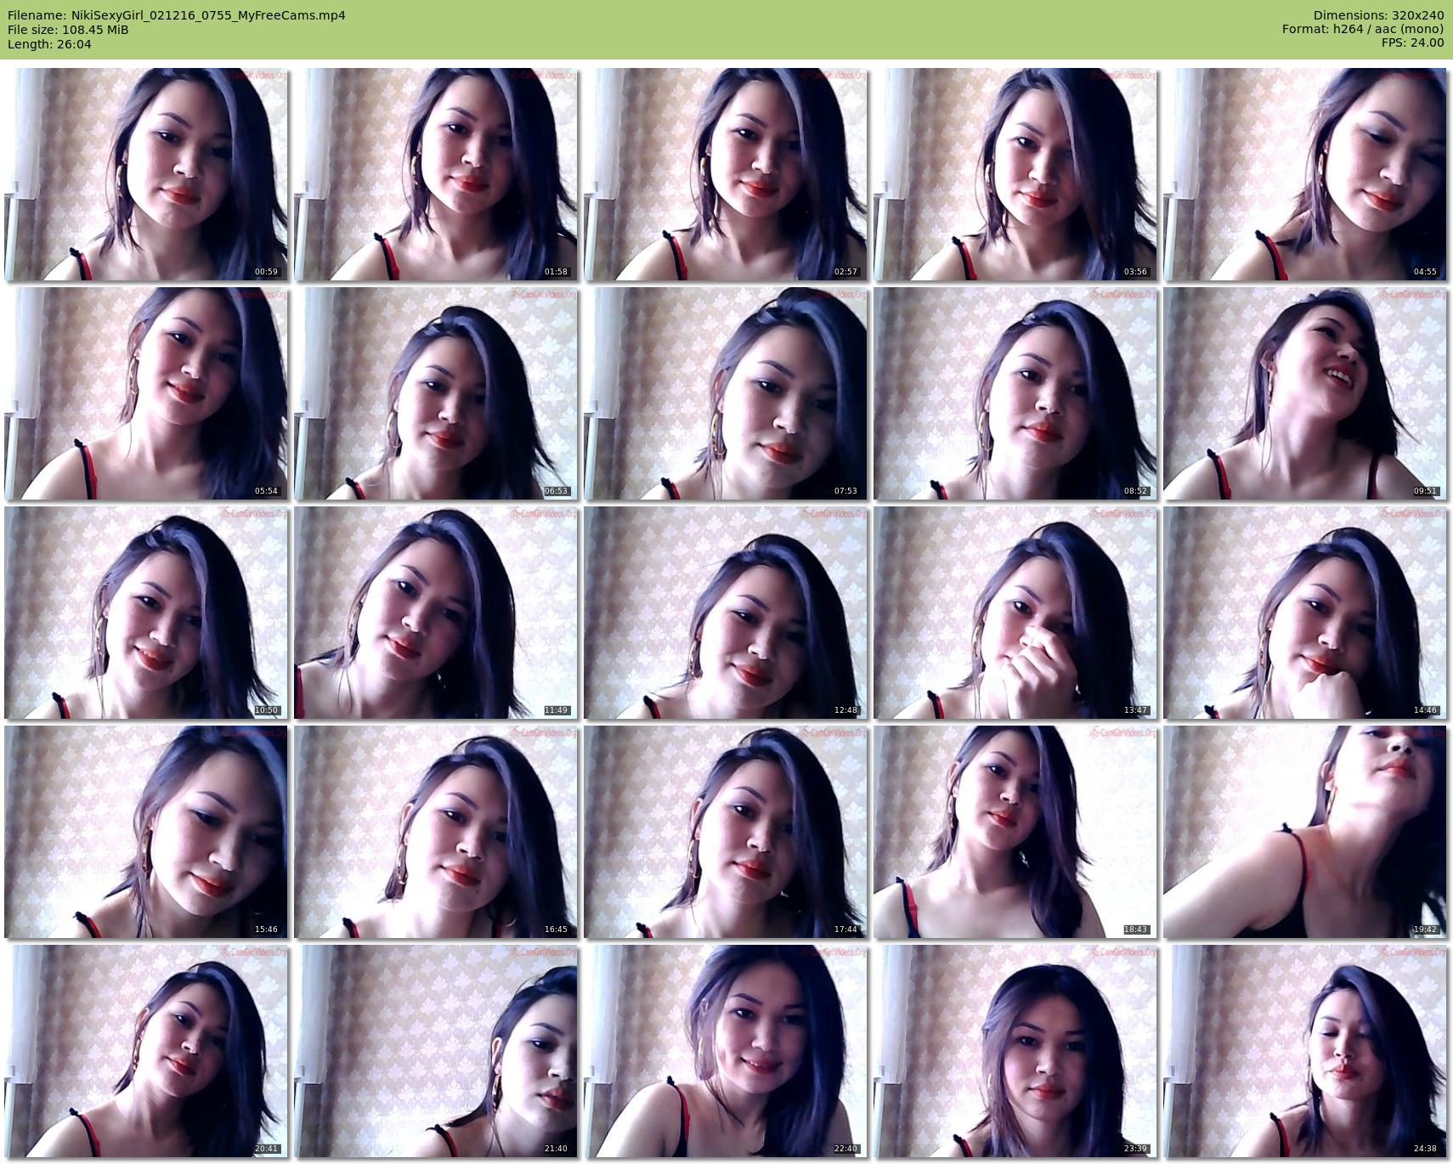Select the frame at timestamp 21:40

pyautogui.click(x=436, y=1051)
